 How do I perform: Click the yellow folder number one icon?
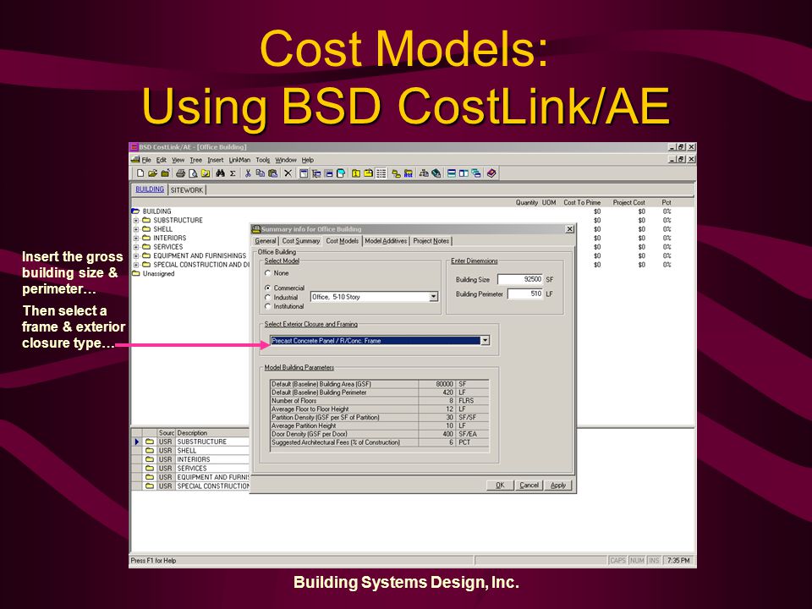click(x=356, y=173)
